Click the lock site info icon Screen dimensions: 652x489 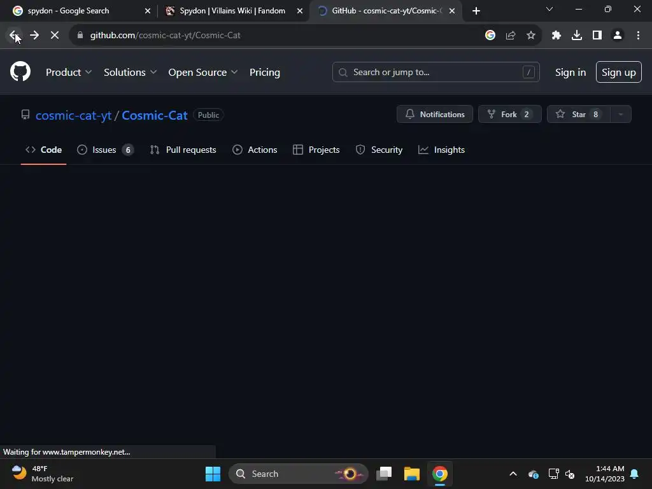point(80,35)
